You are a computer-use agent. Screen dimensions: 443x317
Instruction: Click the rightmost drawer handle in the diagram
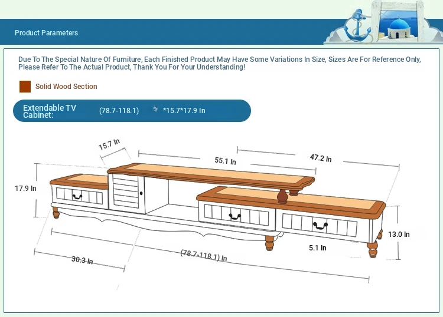320,226
